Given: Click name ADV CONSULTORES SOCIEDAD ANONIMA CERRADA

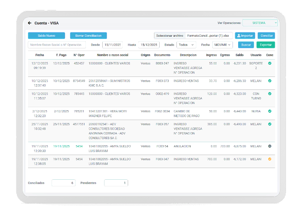Looking at the screenshot, I should coord(107,131).
